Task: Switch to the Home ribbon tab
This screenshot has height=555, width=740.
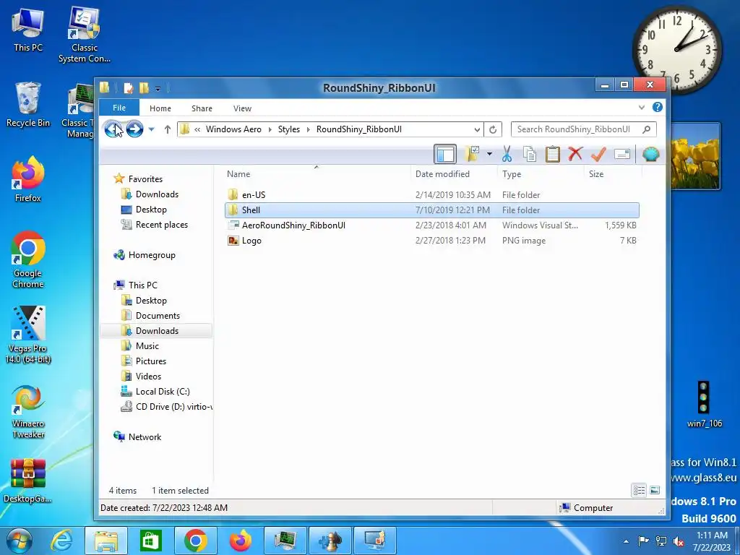Action: click(160, 108)
